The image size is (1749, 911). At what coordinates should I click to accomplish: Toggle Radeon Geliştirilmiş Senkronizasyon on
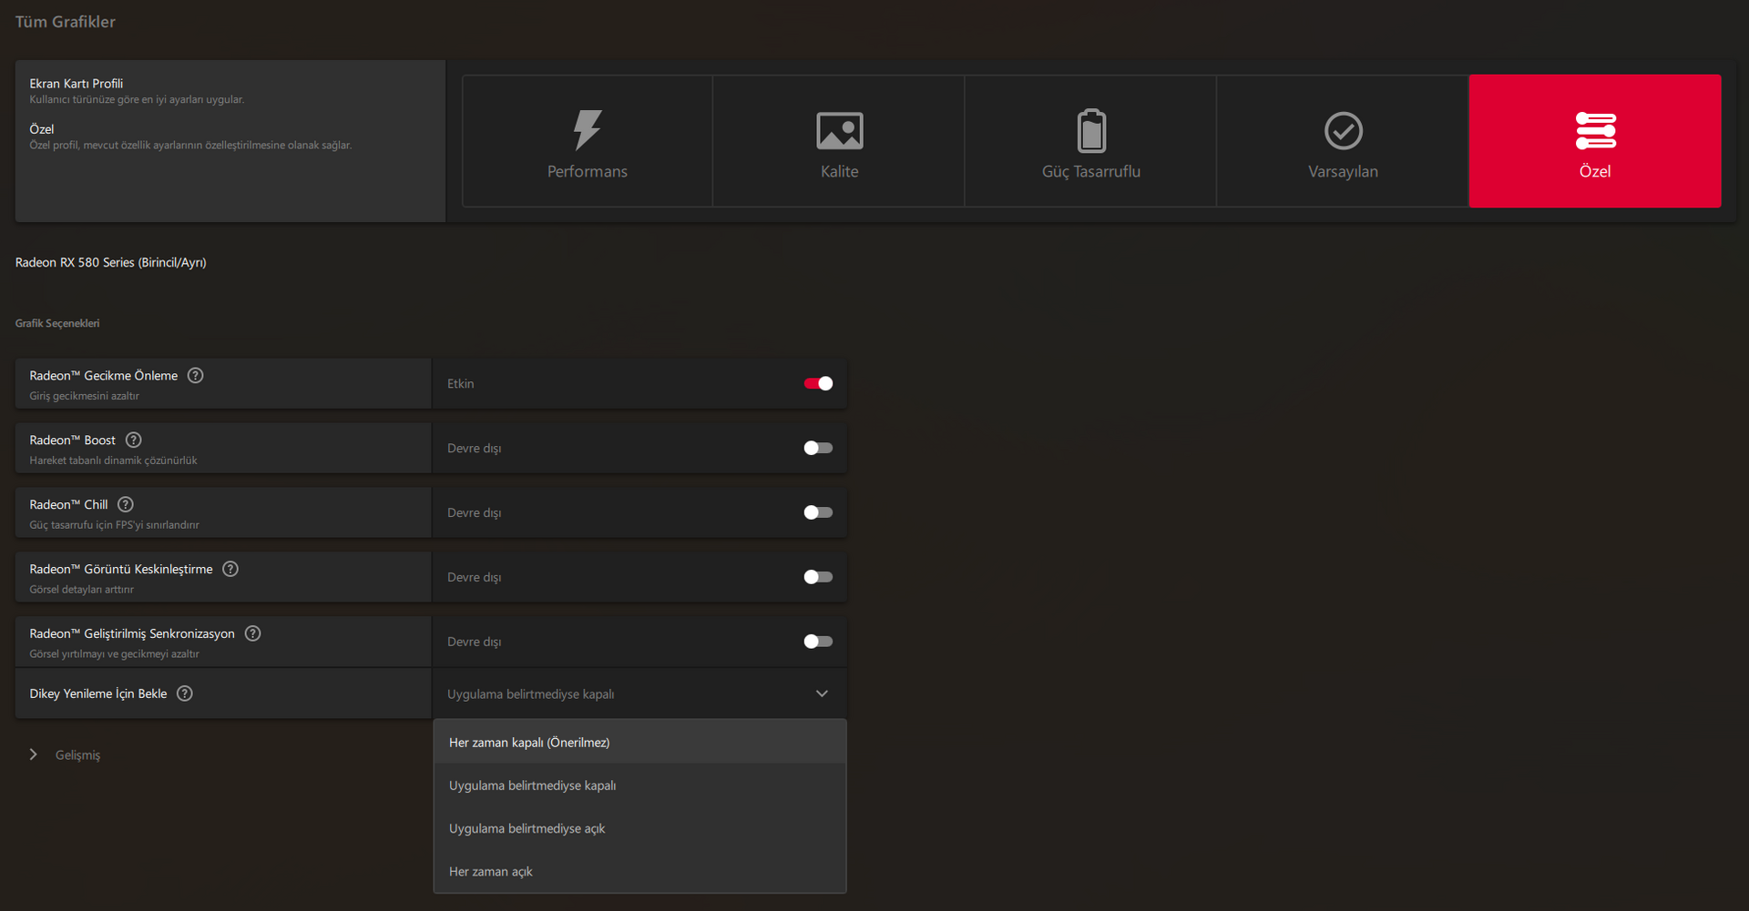[x=818, y=643]
